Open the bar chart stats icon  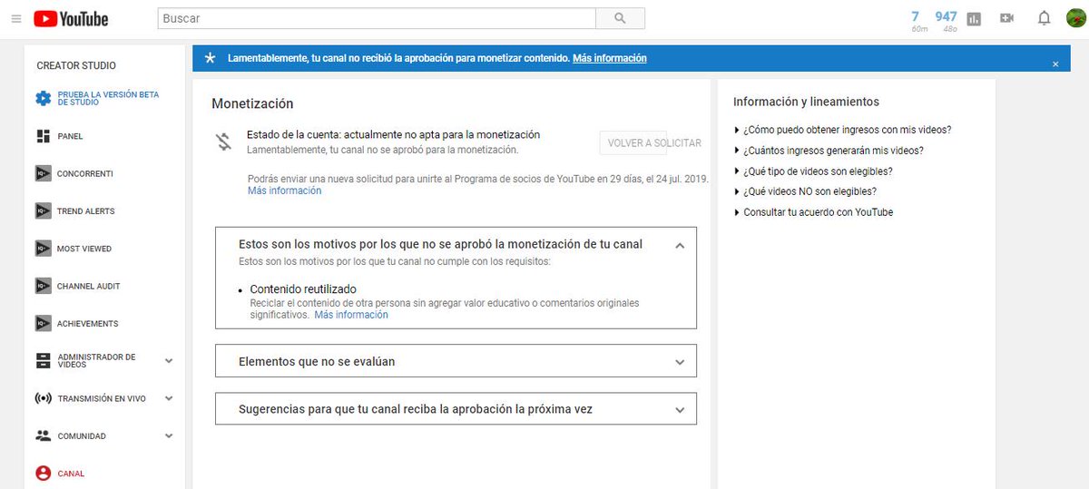[x=975, y=19]
